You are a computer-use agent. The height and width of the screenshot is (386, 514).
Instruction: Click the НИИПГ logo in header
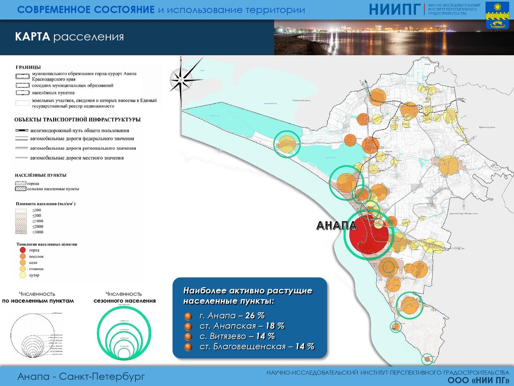point(395,9)
